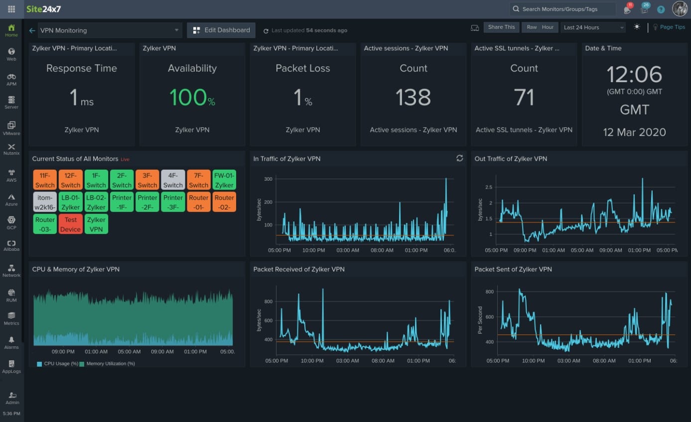Open the AWS sidebar section

[11, 175]
